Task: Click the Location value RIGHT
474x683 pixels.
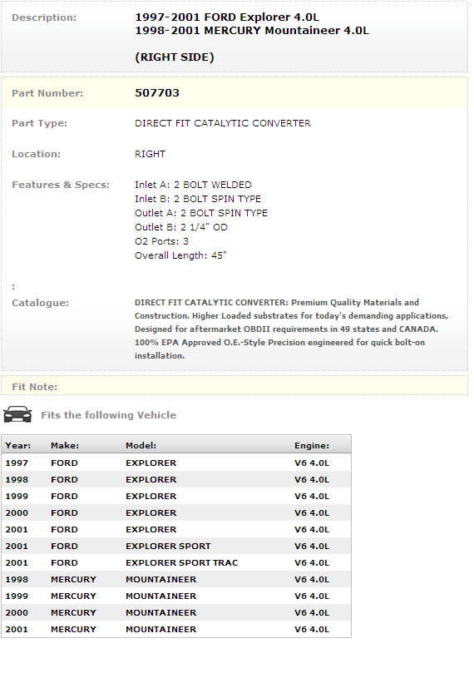Action: [151, 154]
